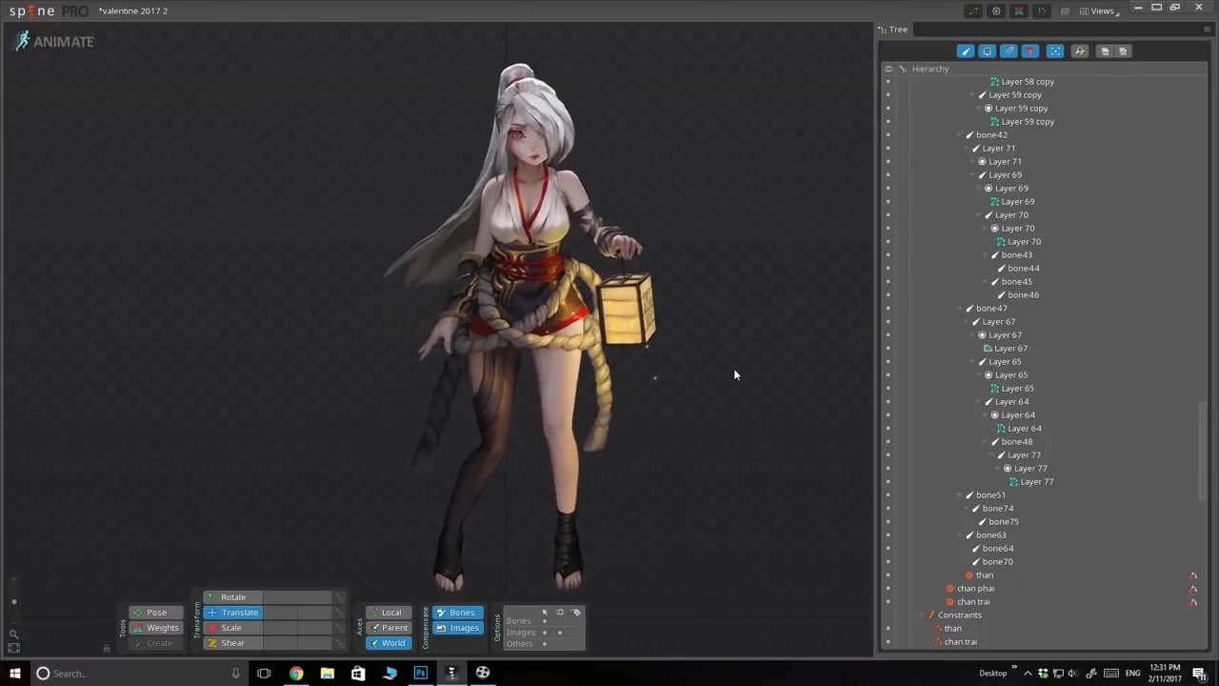Switch axes to World
The image size is (1219, 686).
tap(389, 643)
